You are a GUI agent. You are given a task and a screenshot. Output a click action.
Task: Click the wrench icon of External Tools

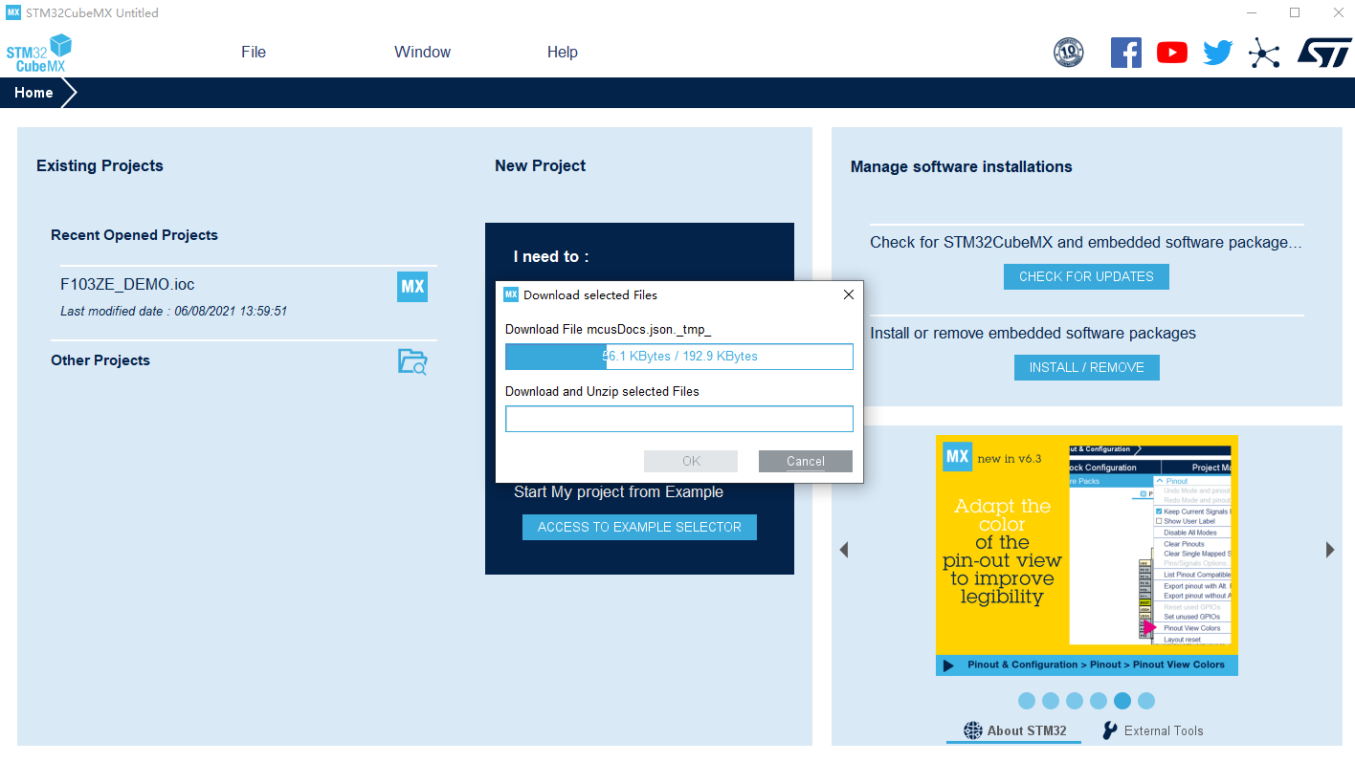(x=1110, y=730)
